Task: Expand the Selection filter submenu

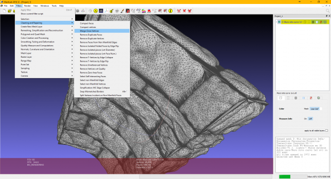Action: [45, 19]
